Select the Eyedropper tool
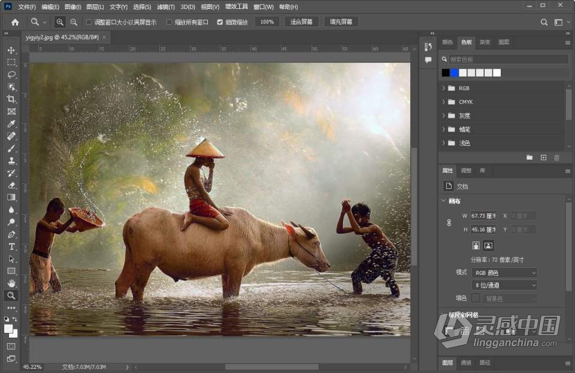575x373 pixels. pyautogui.click(x=11, y=124)
